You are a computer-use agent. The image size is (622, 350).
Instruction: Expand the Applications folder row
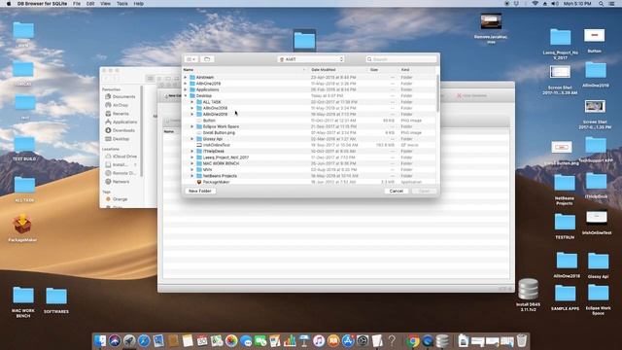(x=186, y=89)
